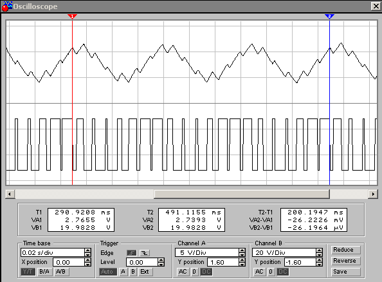Set Channel A coupling to DC
This screenshot has height=282, width=382.
(206, 272)
